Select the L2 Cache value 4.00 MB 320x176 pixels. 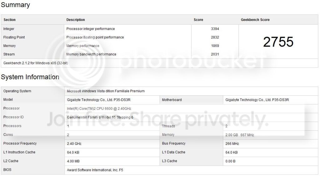click(x=73, y=161)
